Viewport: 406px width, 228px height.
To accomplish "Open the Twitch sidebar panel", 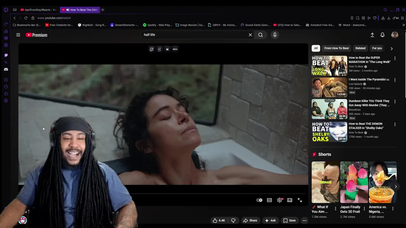I will tap(6, 55).
